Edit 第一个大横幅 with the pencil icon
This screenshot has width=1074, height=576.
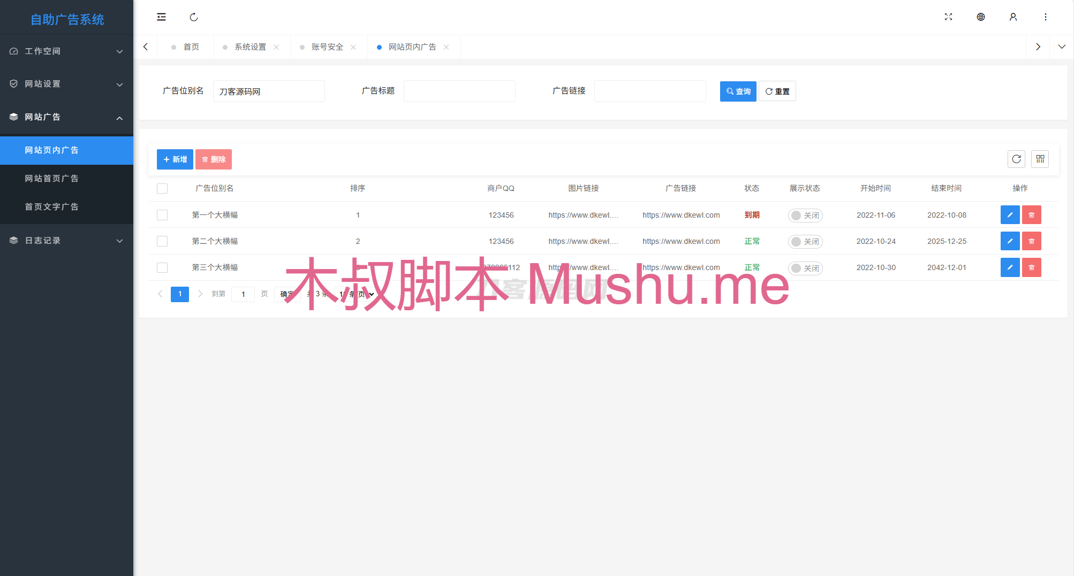pos(1010,214)
